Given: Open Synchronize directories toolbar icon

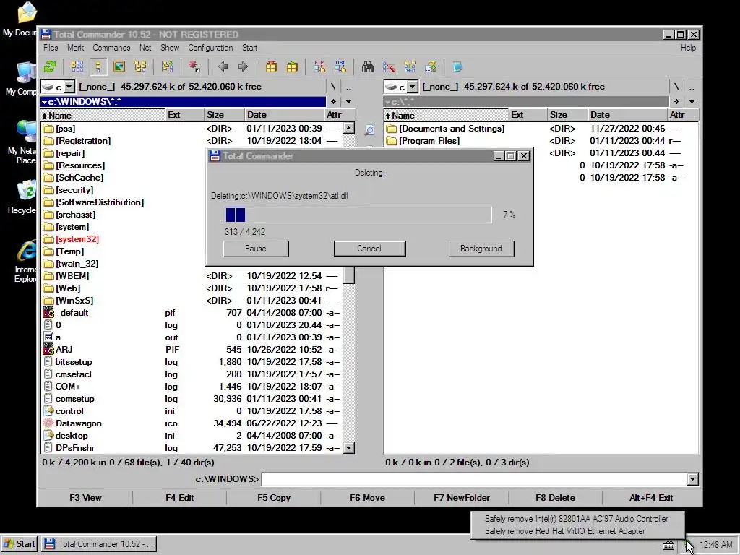Looking at the screenshot, I should [x=410, y=67].
